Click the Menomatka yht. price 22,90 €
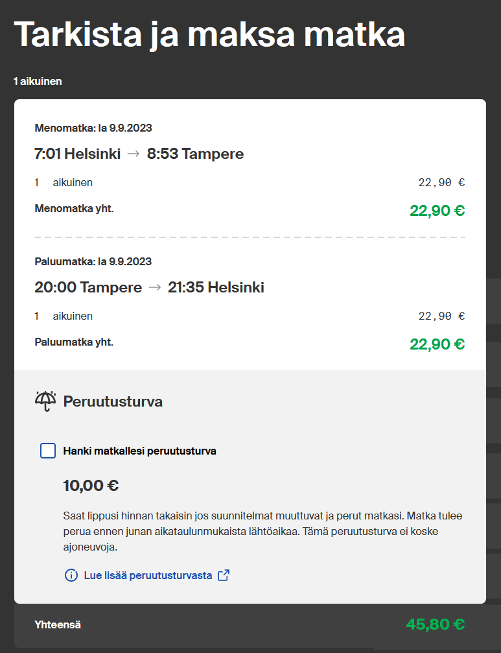The image size is (501, 653). pyautogui.click(x=437, y=211)
